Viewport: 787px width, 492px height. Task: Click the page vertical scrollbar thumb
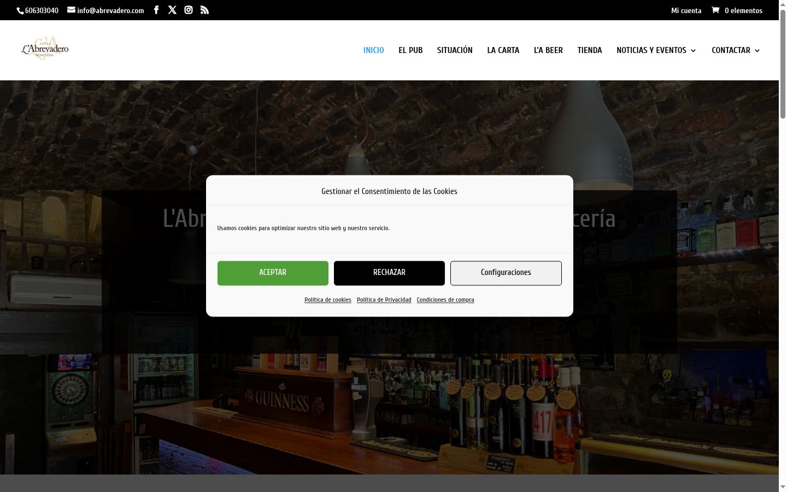click(783, 64)
